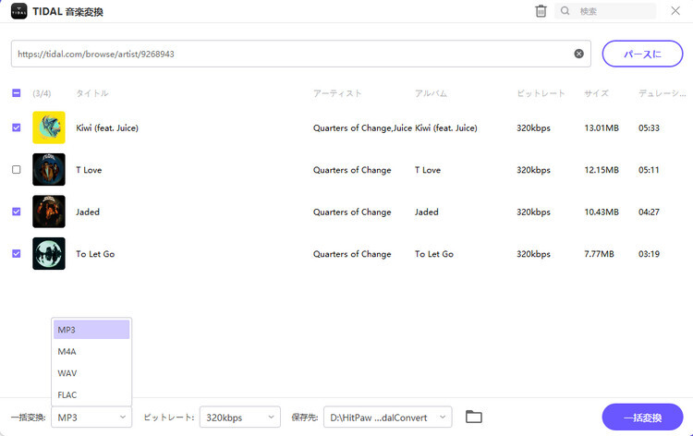
Task: Click the パースに parse button
Action: pos(642,54)
